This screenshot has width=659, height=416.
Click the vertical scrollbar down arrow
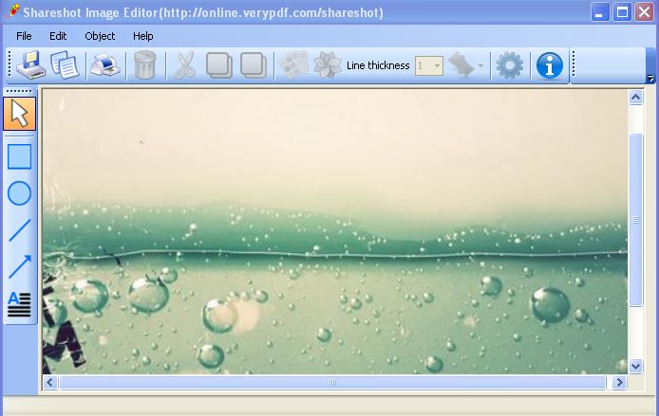[635, 366]
